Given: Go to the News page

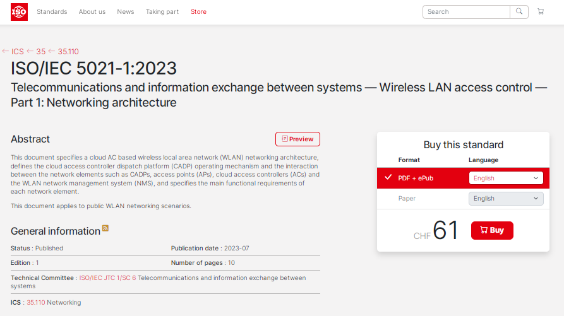Looking at the screenshot, I should (126, 12).
